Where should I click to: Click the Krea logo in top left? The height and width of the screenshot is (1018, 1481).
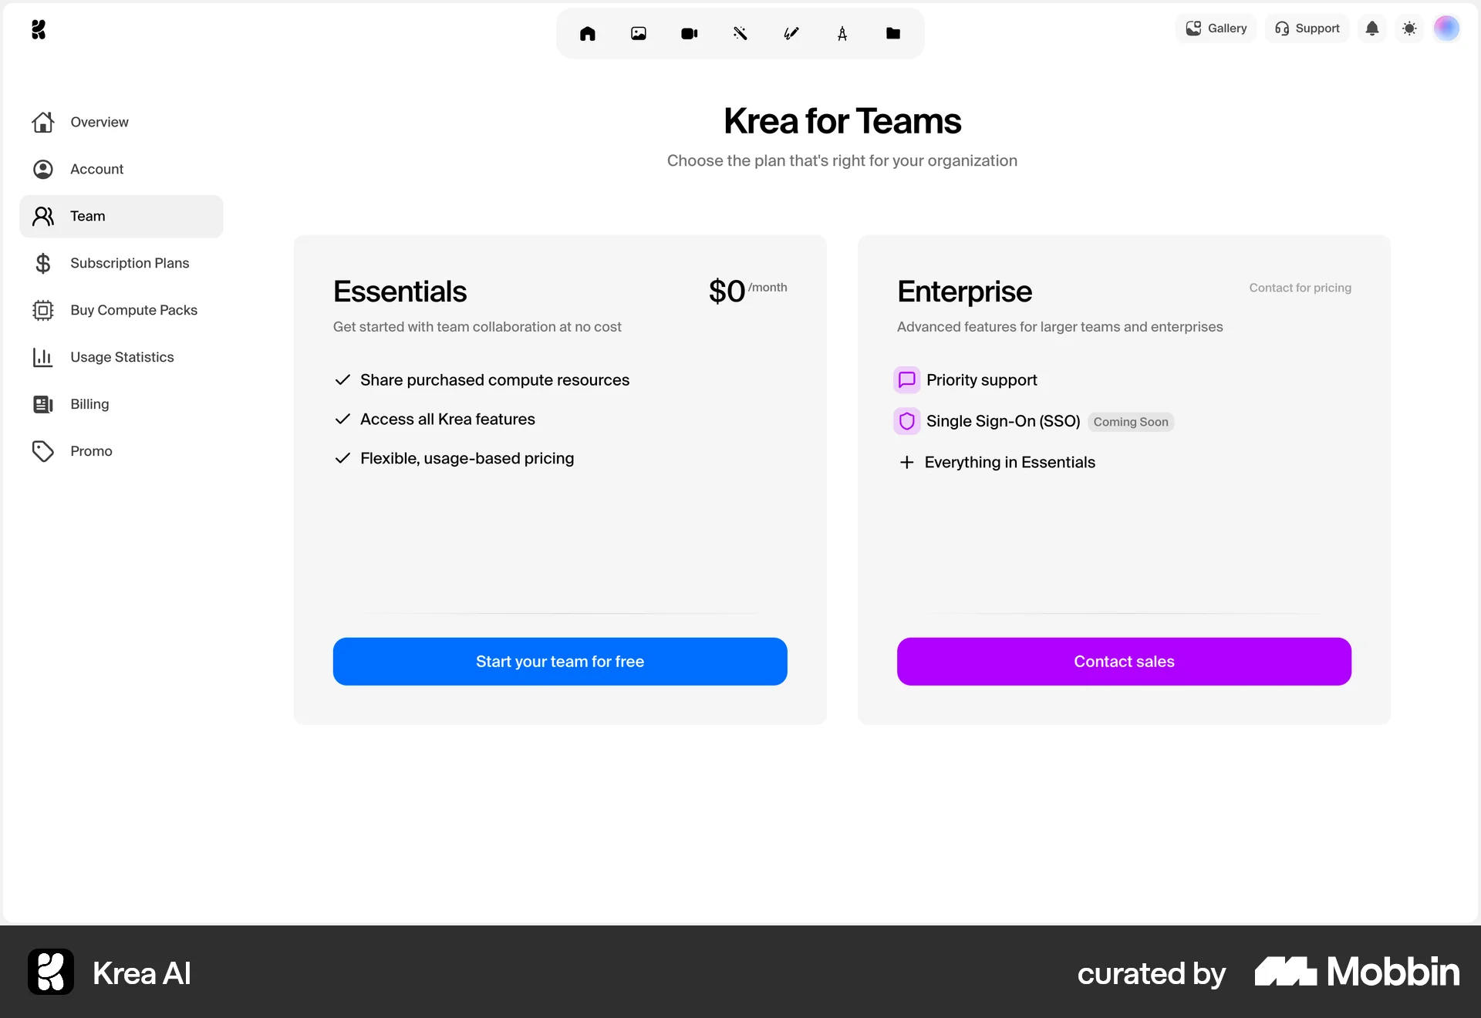[x=39, y=29]
